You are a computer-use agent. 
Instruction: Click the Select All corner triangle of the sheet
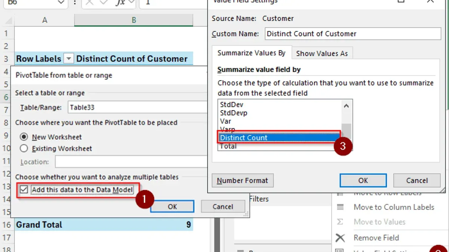7,20
